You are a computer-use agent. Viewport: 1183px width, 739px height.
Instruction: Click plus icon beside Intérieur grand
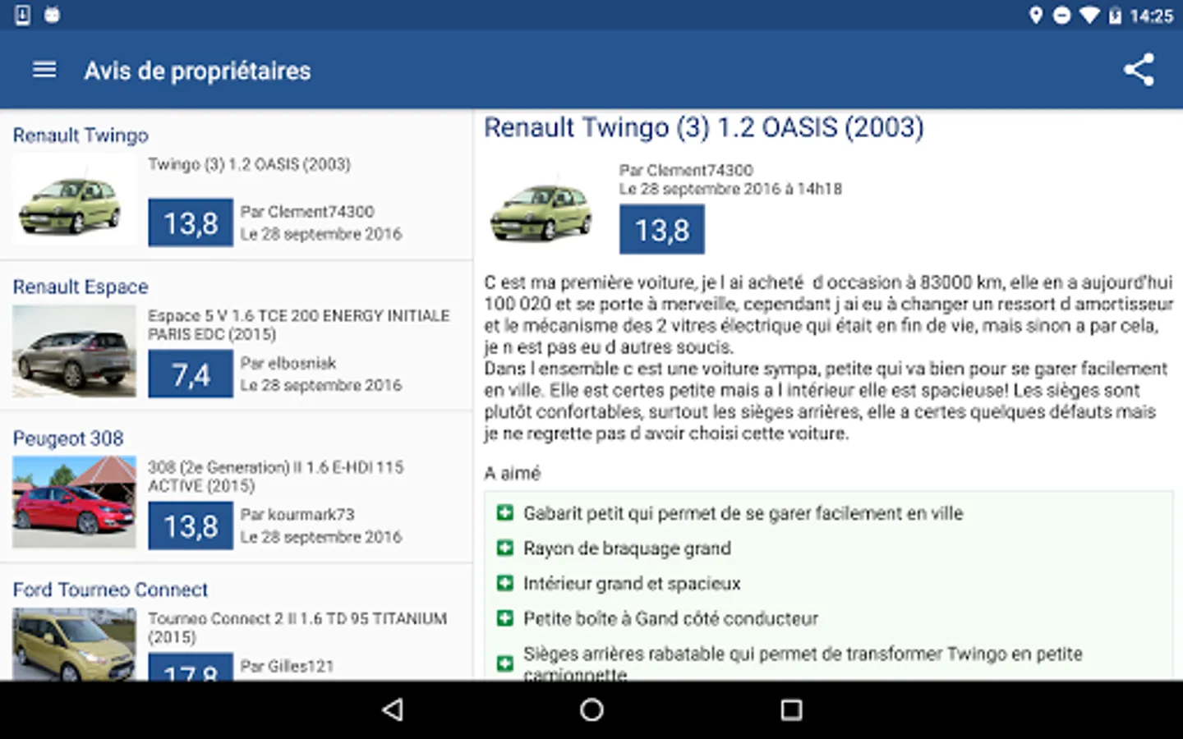point(504,584)
